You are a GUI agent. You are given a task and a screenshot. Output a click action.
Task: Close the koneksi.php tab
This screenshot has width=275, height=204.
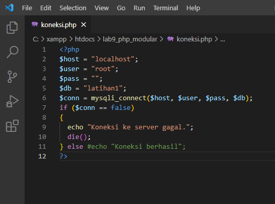click(x=84, y=25)
